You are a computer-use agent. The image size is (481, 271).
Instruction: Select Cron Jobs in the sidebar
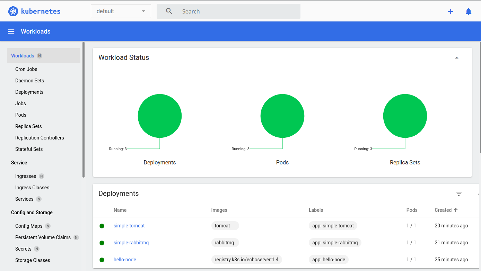point(26,69)
